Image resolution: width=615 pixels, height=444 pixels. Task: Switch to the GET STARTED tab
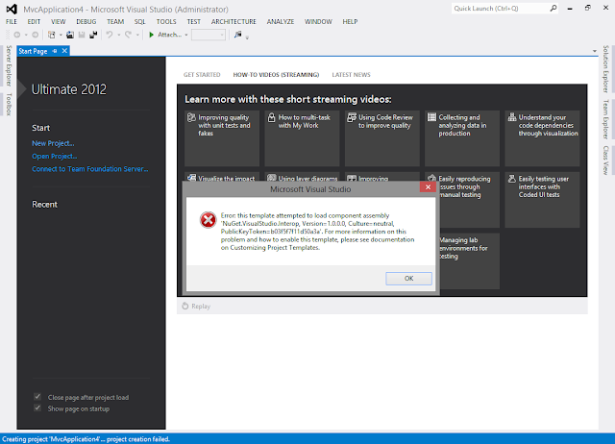click(x=202, y=75)
